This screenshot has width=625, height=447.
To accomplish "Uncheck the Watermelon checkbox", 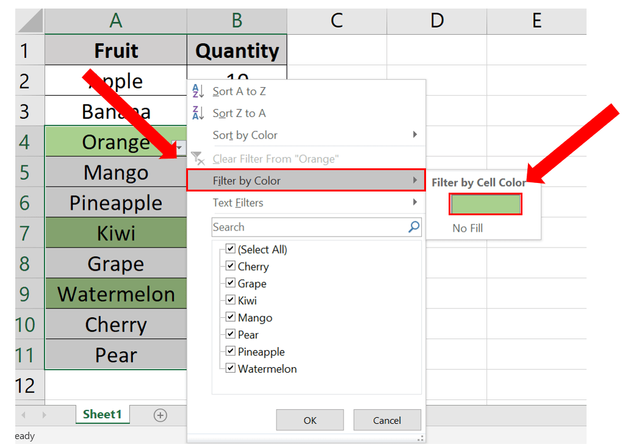I will [230, 367].
